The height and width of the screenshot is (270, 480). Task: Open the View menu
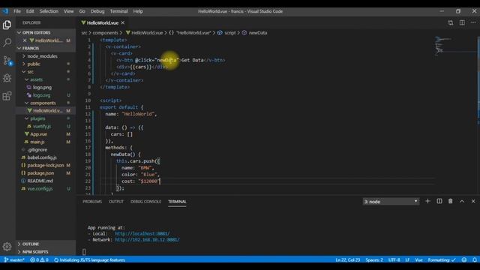68,11
